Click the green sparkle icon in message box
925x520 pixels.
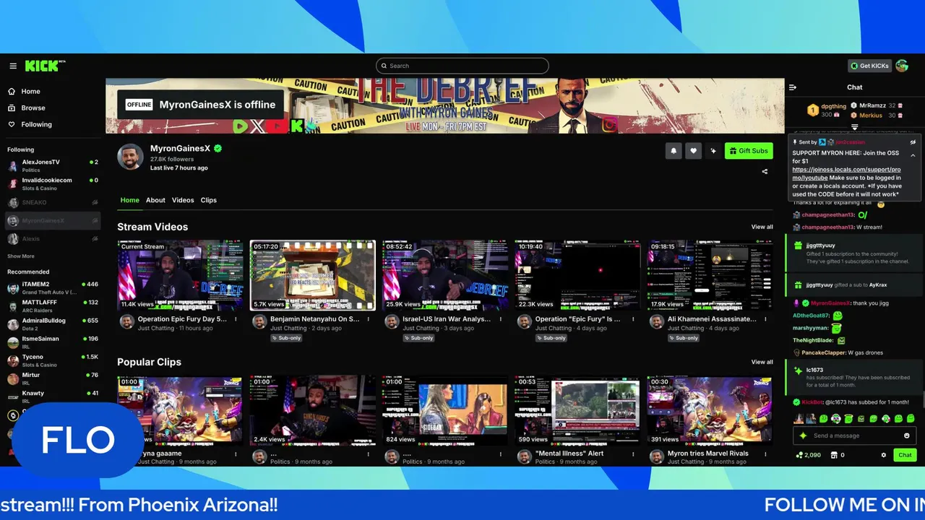click(x=803, y=435)
